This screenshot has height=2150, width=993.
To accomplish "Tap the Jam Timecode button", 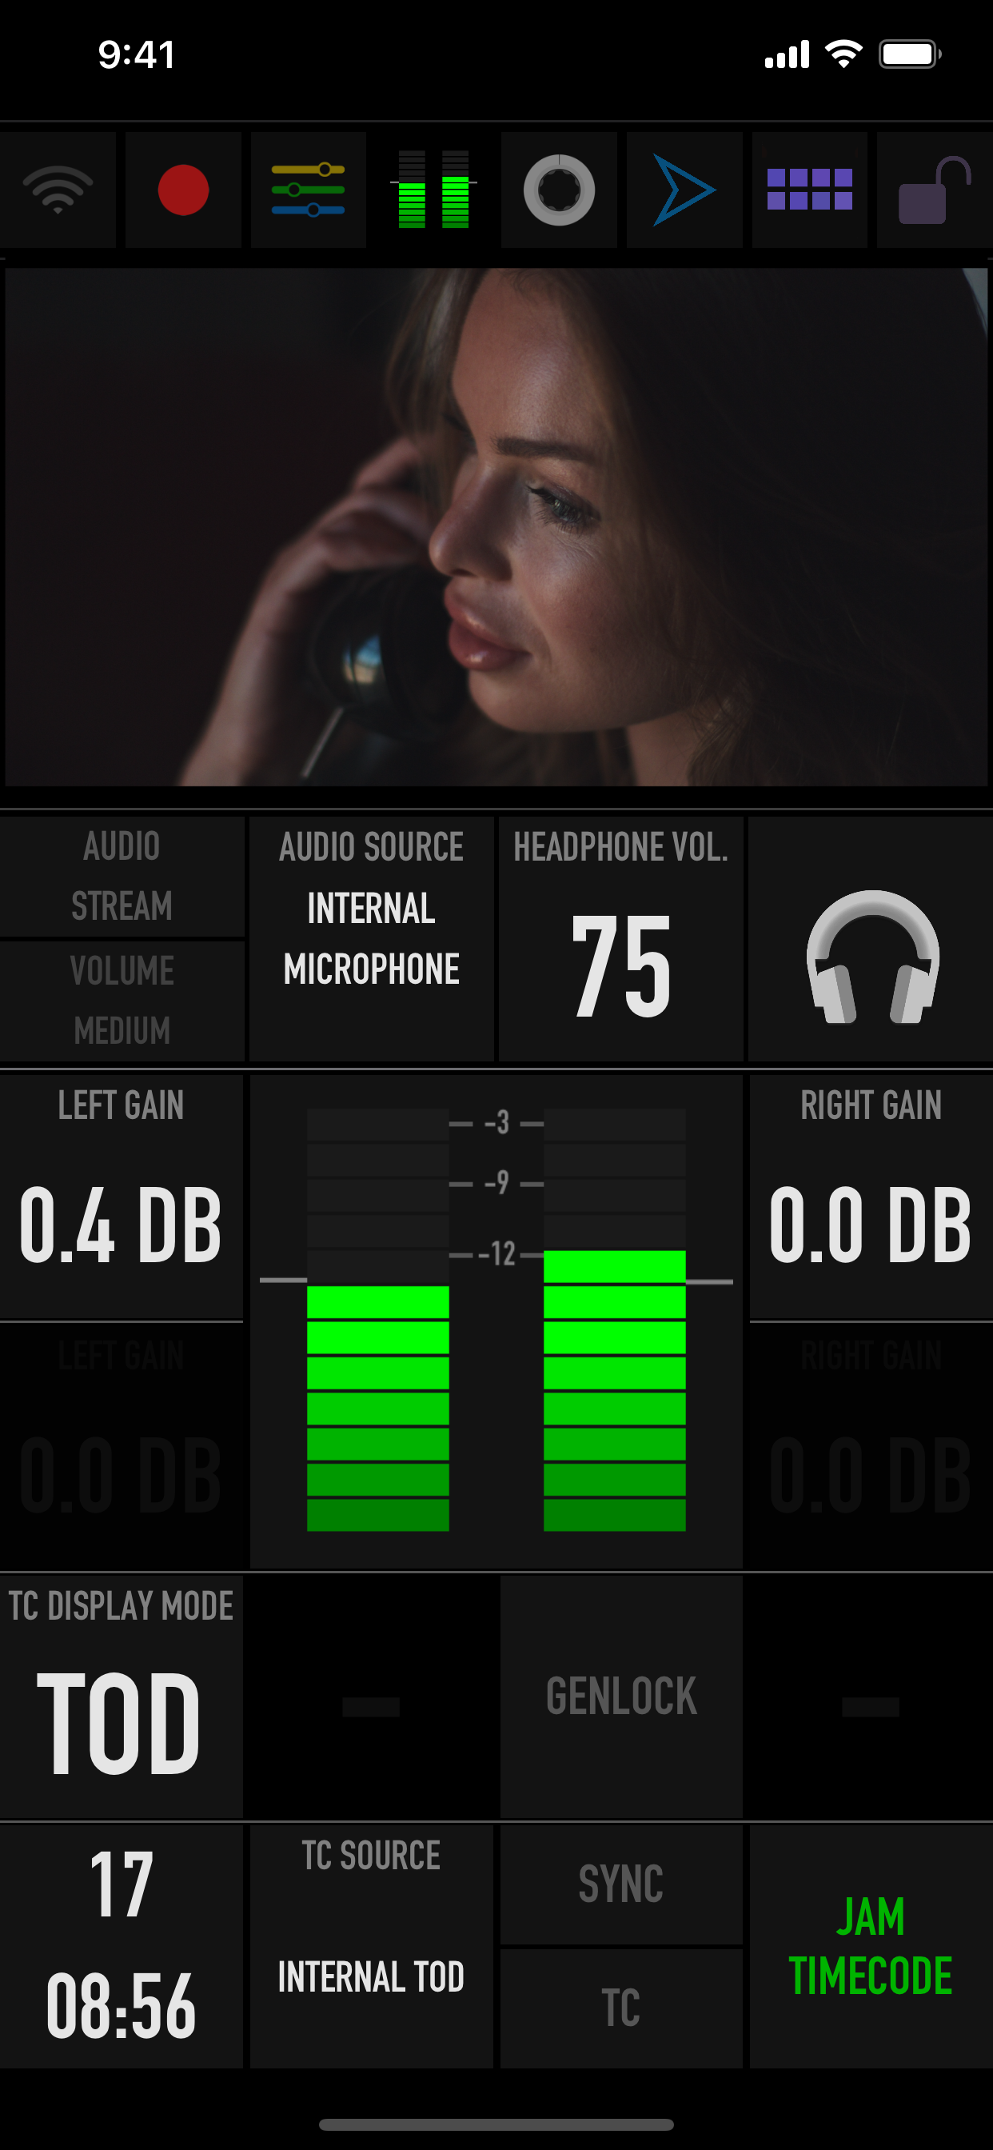I will [871, 1946].
